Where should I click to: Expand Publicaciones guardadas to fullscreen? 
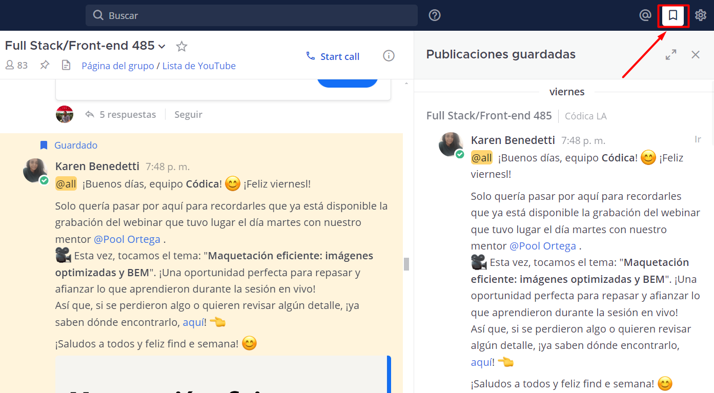[670, 54]
